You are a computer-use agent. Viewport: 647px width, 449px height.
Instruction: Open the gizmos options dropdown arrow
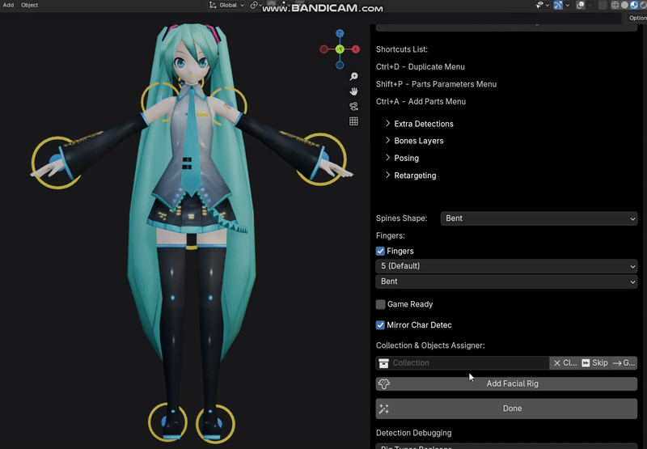click(x=568, y=5)
